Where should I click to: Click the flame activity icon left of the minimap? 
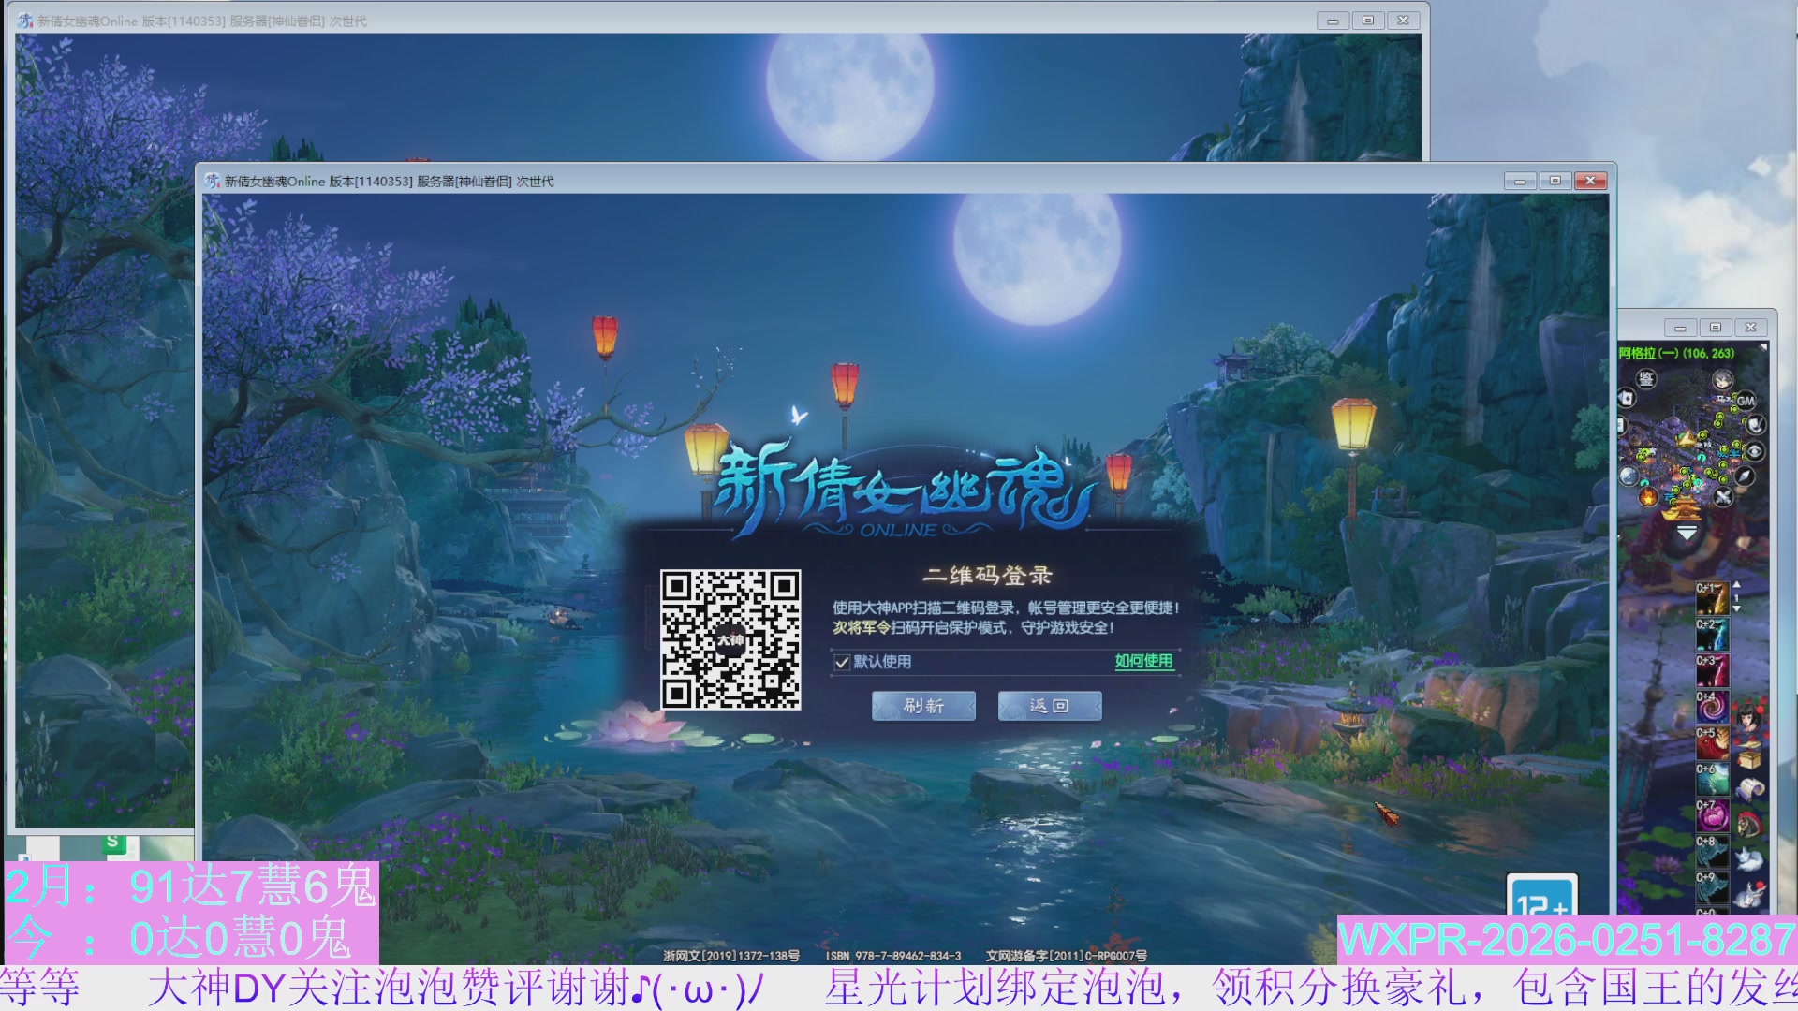[x=1649, y=498]
